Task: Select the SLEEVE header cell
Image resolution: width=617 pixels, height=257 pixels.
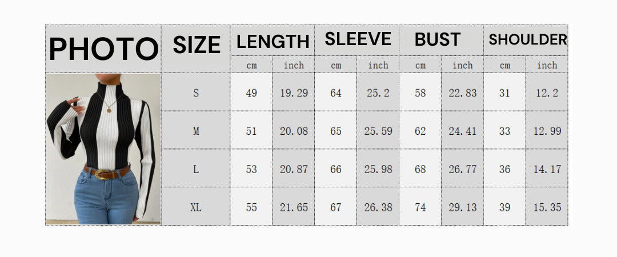Action: coord(358,39)
